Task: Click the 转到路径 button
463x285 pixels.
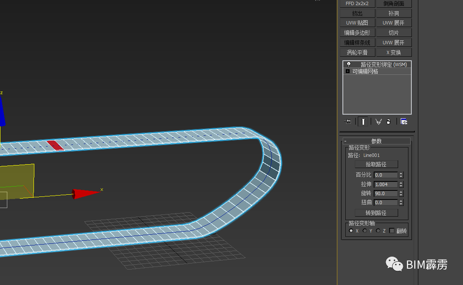Action: [376, 213]
